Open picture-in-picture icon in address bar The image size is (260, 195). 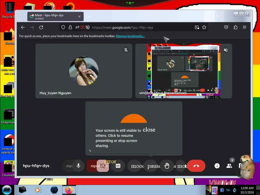tap(197, 27)
